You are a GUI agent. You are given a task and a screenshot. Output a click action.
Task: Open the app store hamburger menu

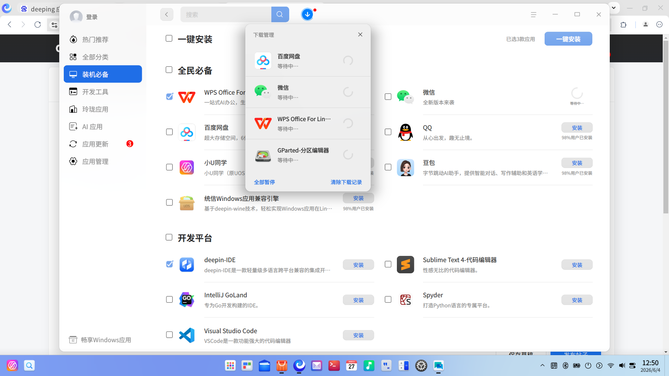pyautogui.click(x=533, y=15)
